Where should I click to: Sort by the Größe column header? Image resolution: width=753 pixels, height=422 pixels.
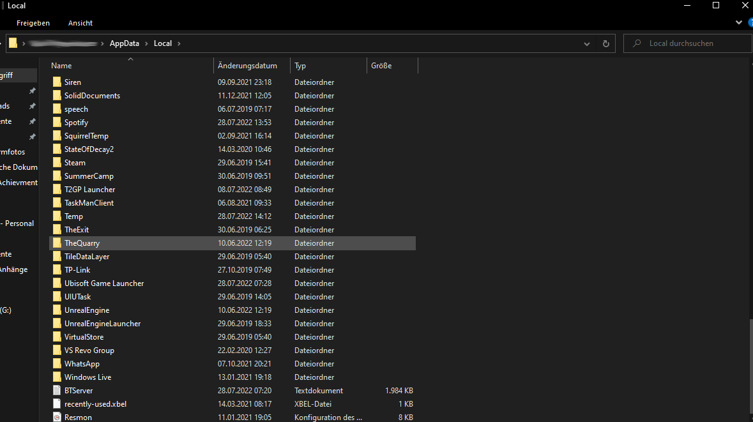[392, 66]
